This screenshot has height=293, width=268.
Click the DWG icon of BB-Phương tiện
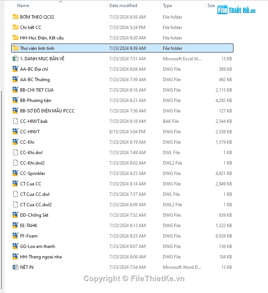click(16, 101)
